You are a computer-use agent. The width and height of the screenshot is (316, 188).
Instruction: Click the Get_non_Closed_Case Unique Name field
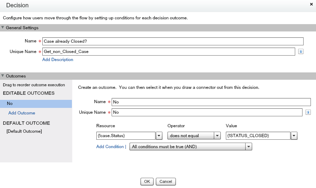(x=168, y=52)
